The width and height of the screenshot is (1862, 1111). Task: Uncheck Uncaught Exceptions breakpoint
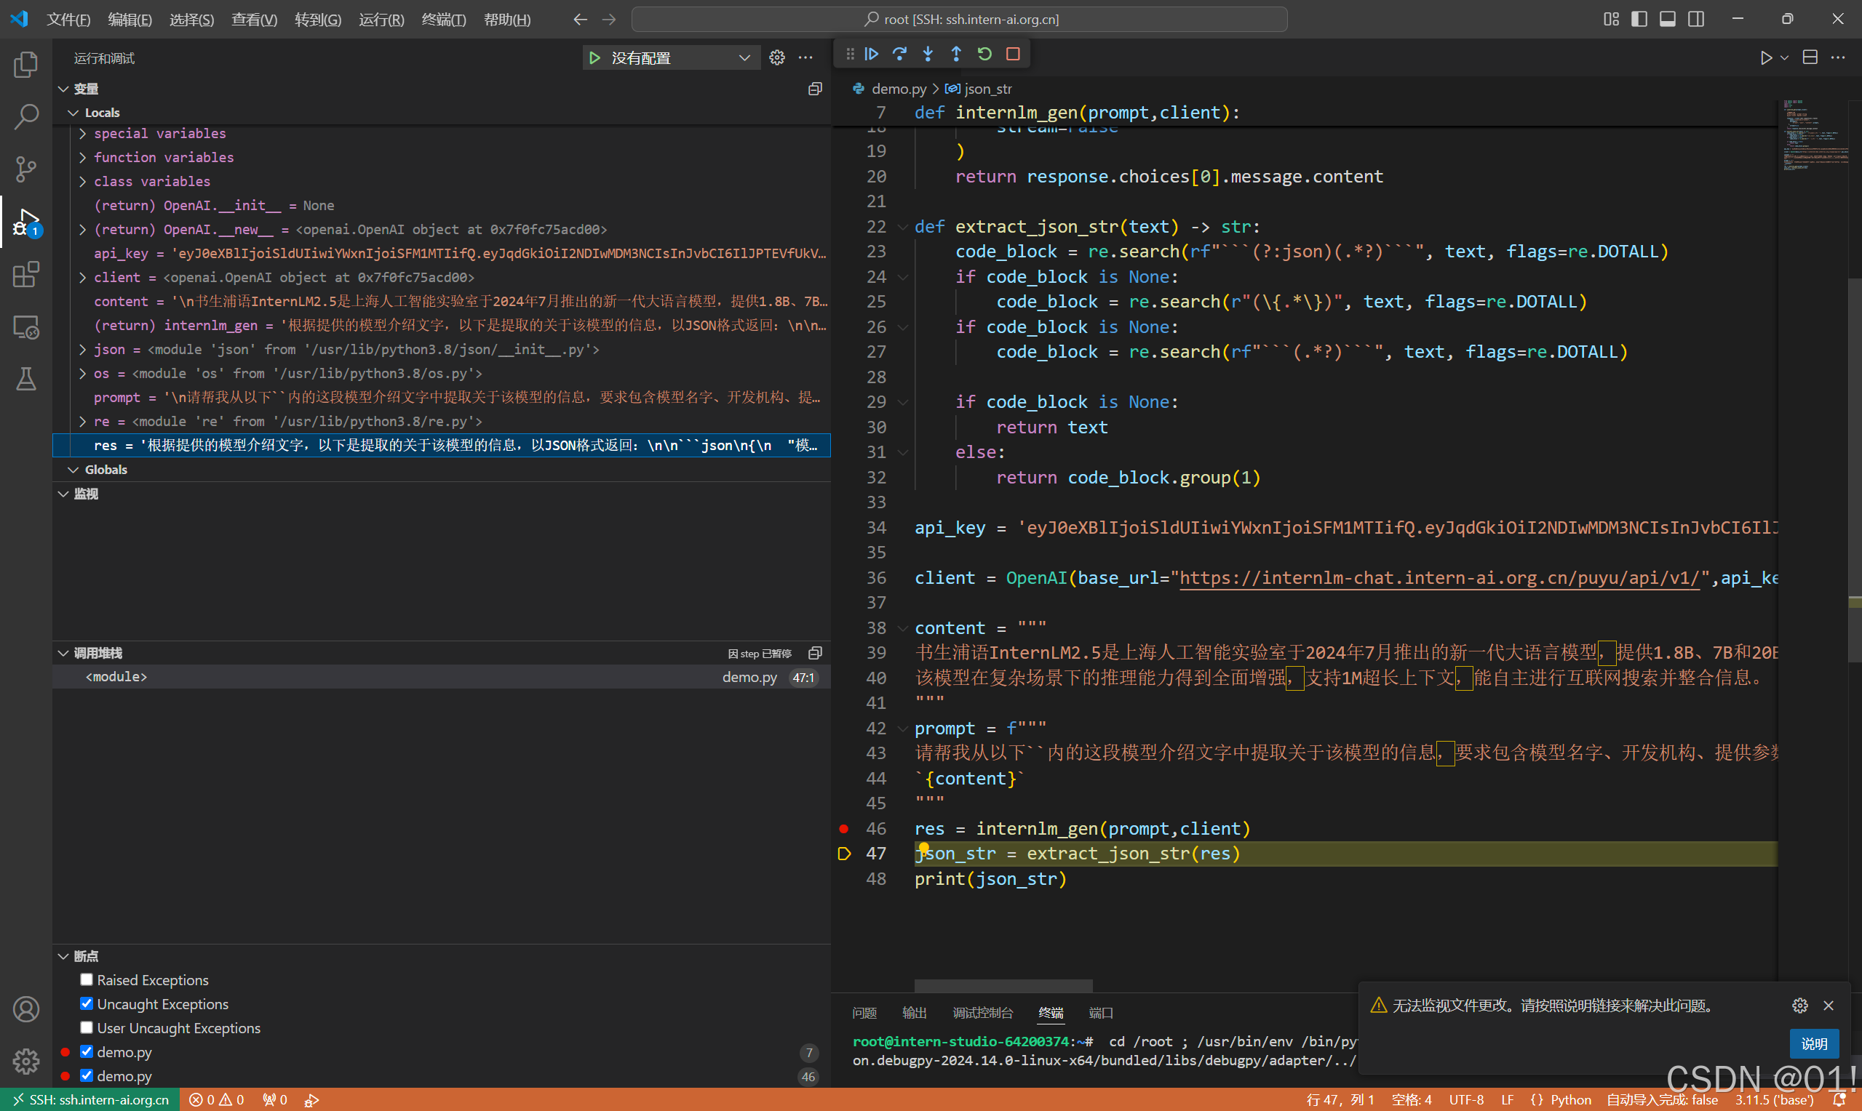pos(87,1004)
